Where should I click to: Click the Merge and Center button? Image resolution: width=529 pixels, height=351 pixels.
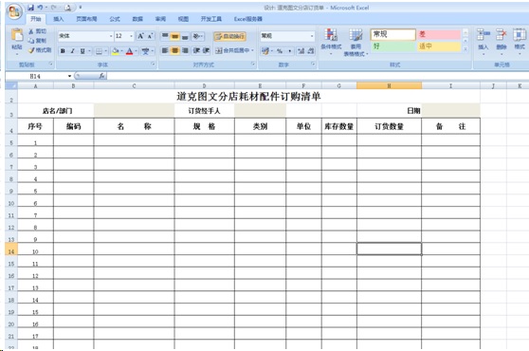point(234,50)
